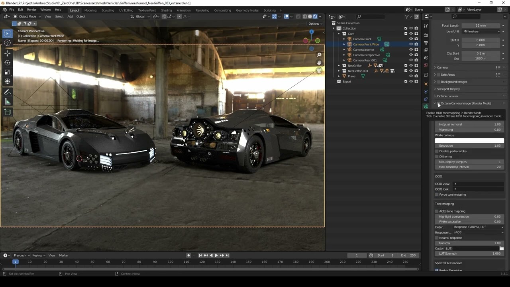Screen dimensions: 510x287
Task: Open the Lens Unit Millimeters dropdown
Action: [481, 31]
